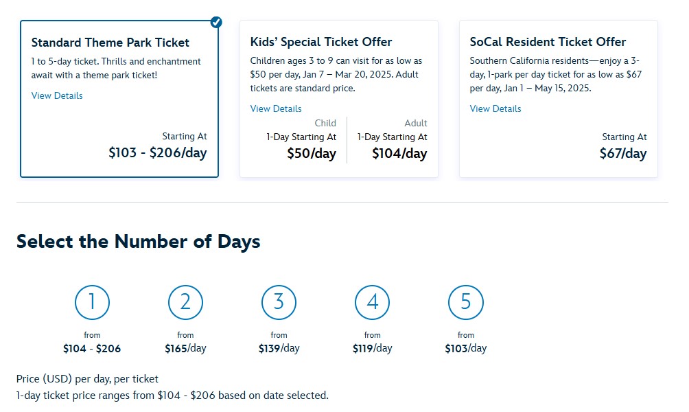Click the $165/day price under 2 days
The height and width of the screenshot is (412, 689).
(185, 348)
